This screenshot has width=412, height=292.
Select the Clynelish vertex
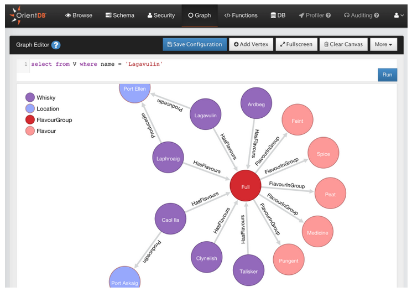coord(206,257)
